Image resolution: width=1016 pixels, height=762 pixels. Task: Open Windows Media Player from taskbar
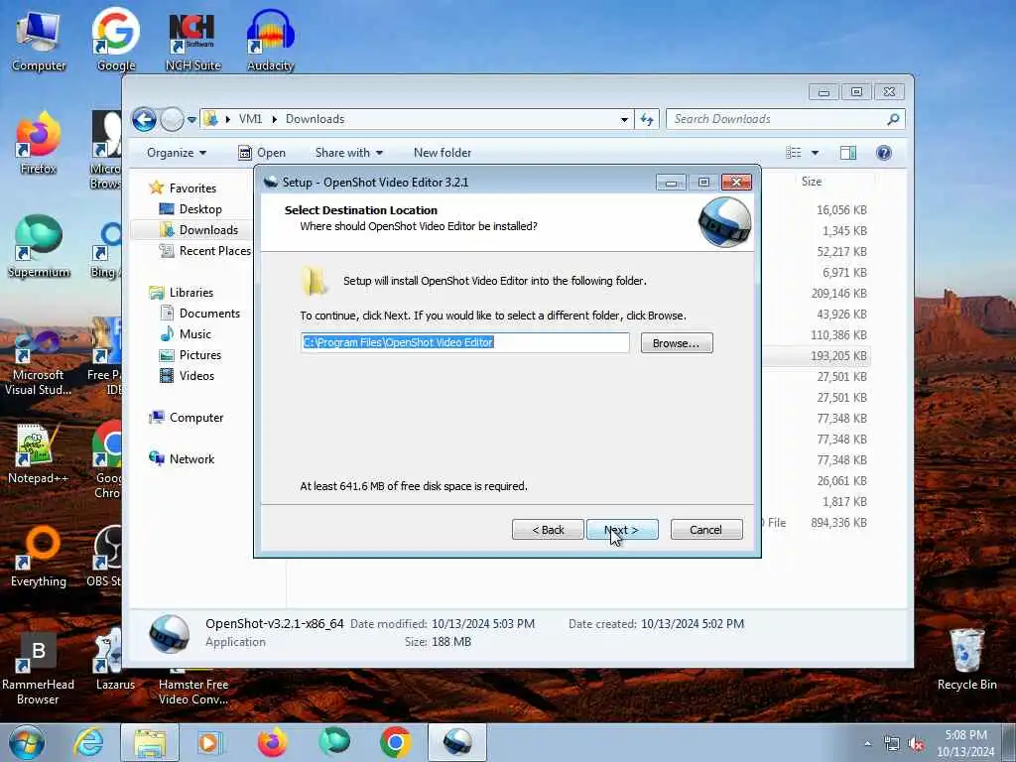[210, 742]
